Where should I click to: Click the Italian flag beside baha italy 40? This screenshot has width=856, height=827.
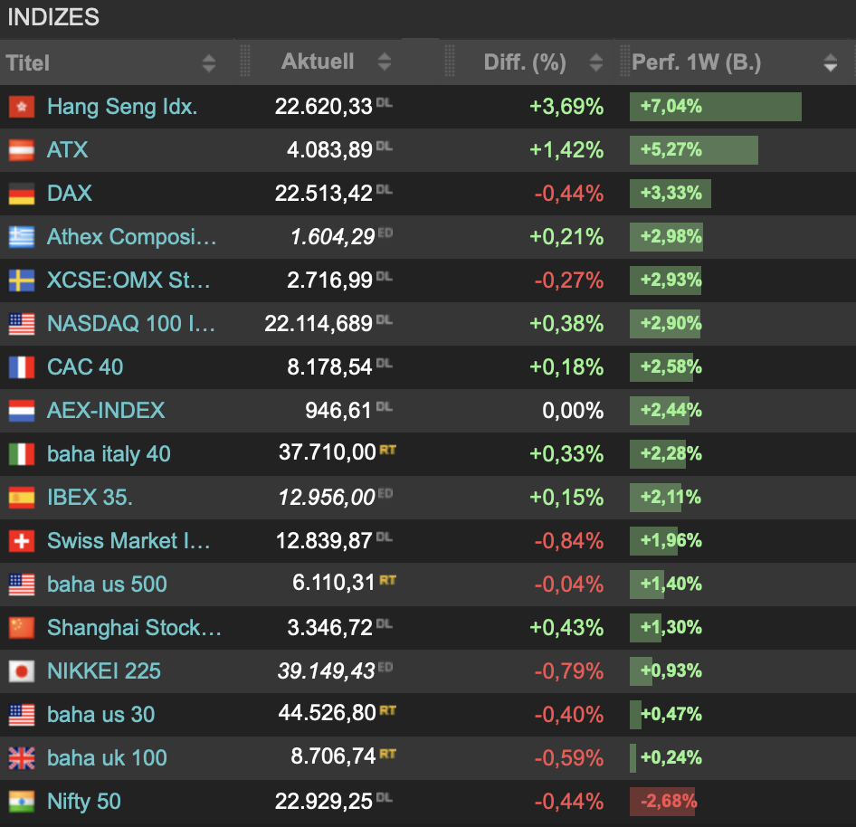click(22, 454)
